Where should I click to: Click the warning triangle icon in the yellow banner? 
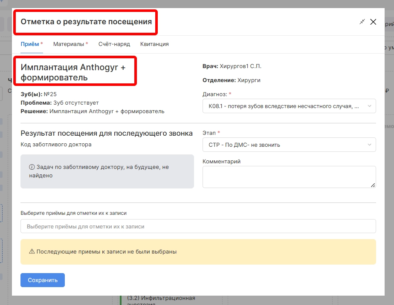tap(32, 251)
